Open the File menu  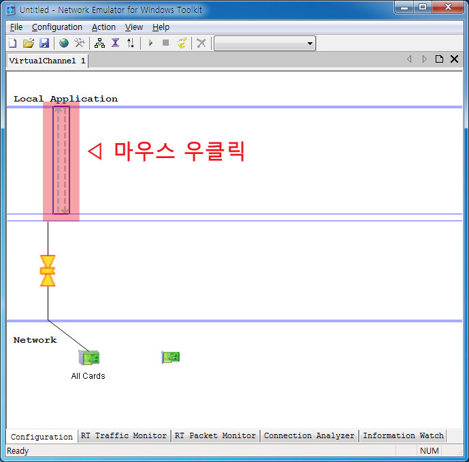[x=16, y=27]
